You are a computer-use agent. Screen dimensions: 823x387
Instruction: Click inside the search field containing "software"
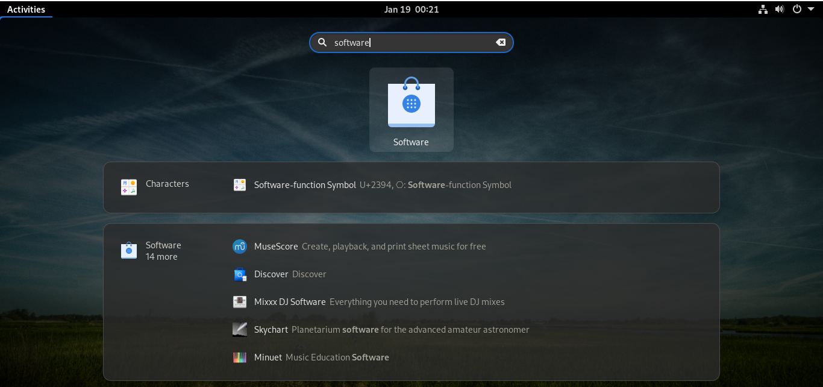coord(411,42)
